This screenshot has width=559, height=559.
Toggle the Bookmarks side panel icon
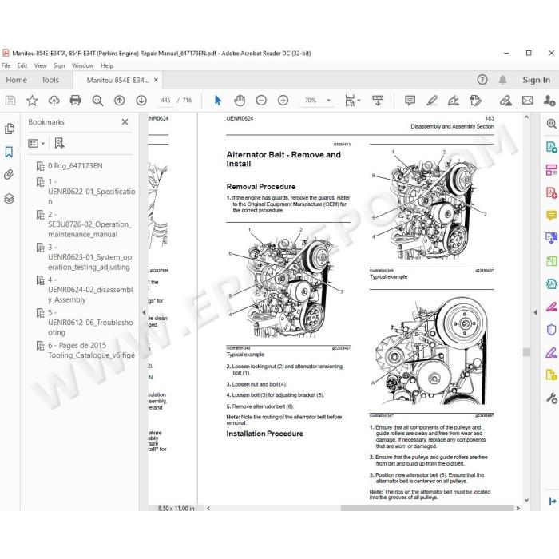tap(10, 152)
